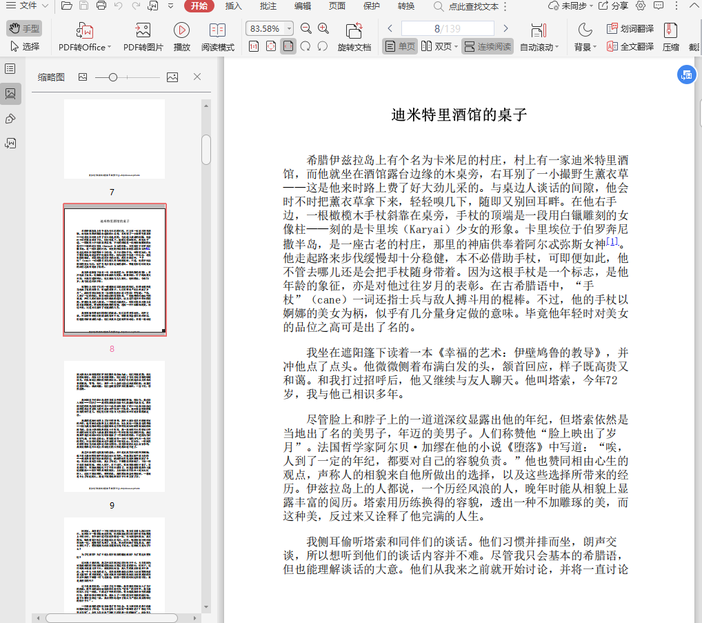702x623 pixels.
Task: Click the 旋转文档 rotate document button
Action: (x=354, y=37)
